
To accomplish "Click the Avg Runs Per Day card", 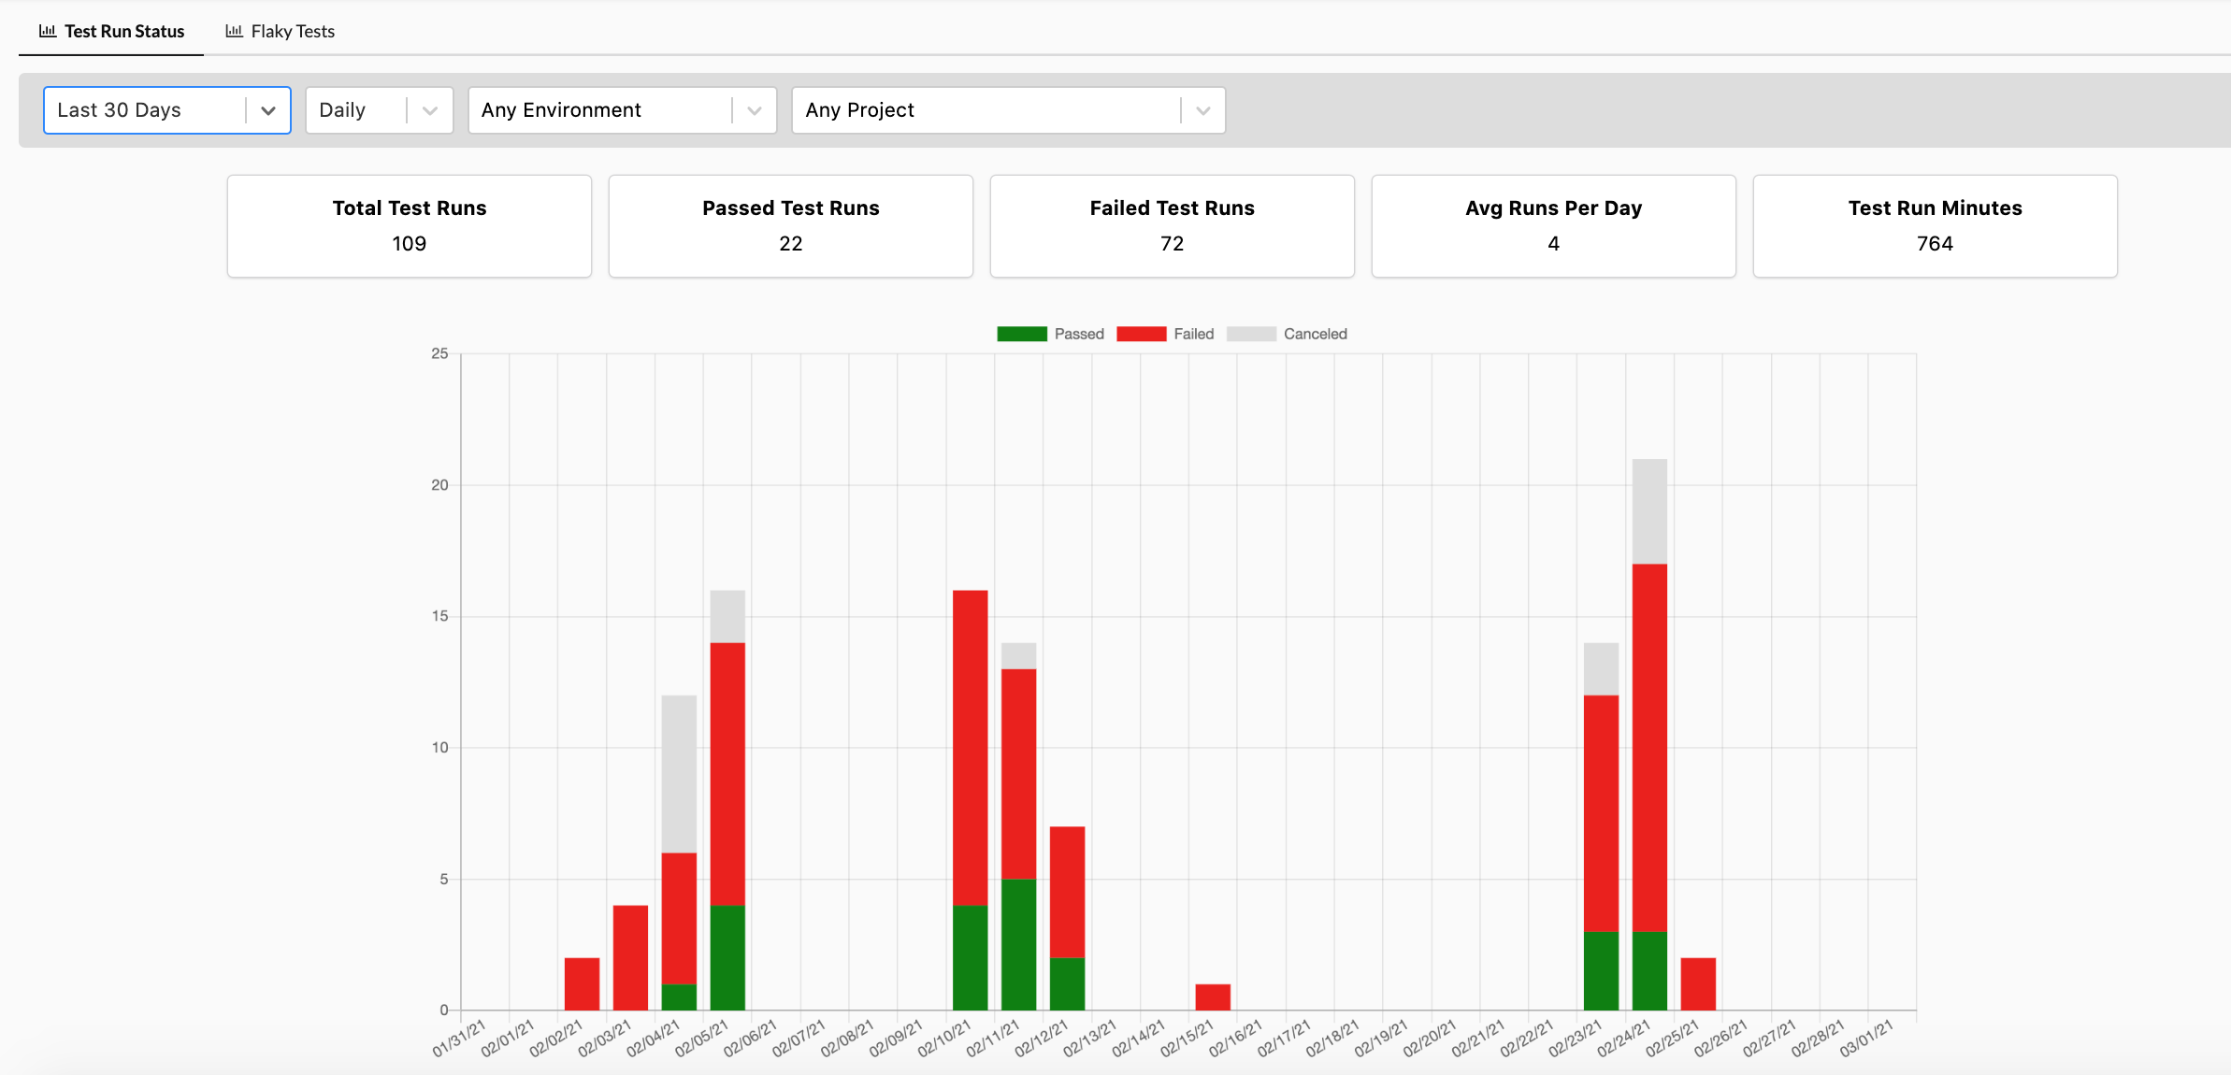I will point(1553,226).
